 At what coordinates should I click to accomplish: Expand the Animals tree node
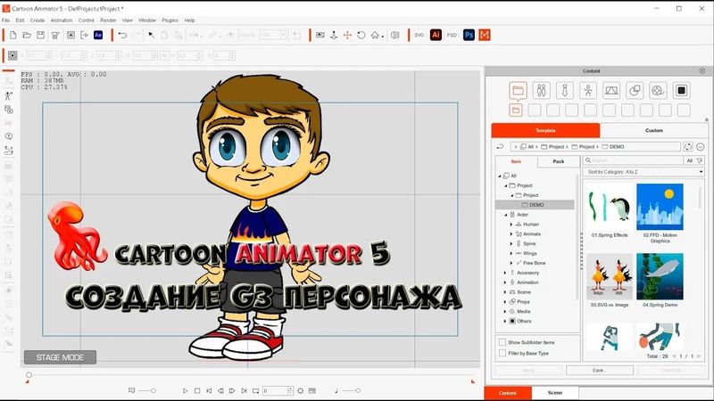[511, 233]
